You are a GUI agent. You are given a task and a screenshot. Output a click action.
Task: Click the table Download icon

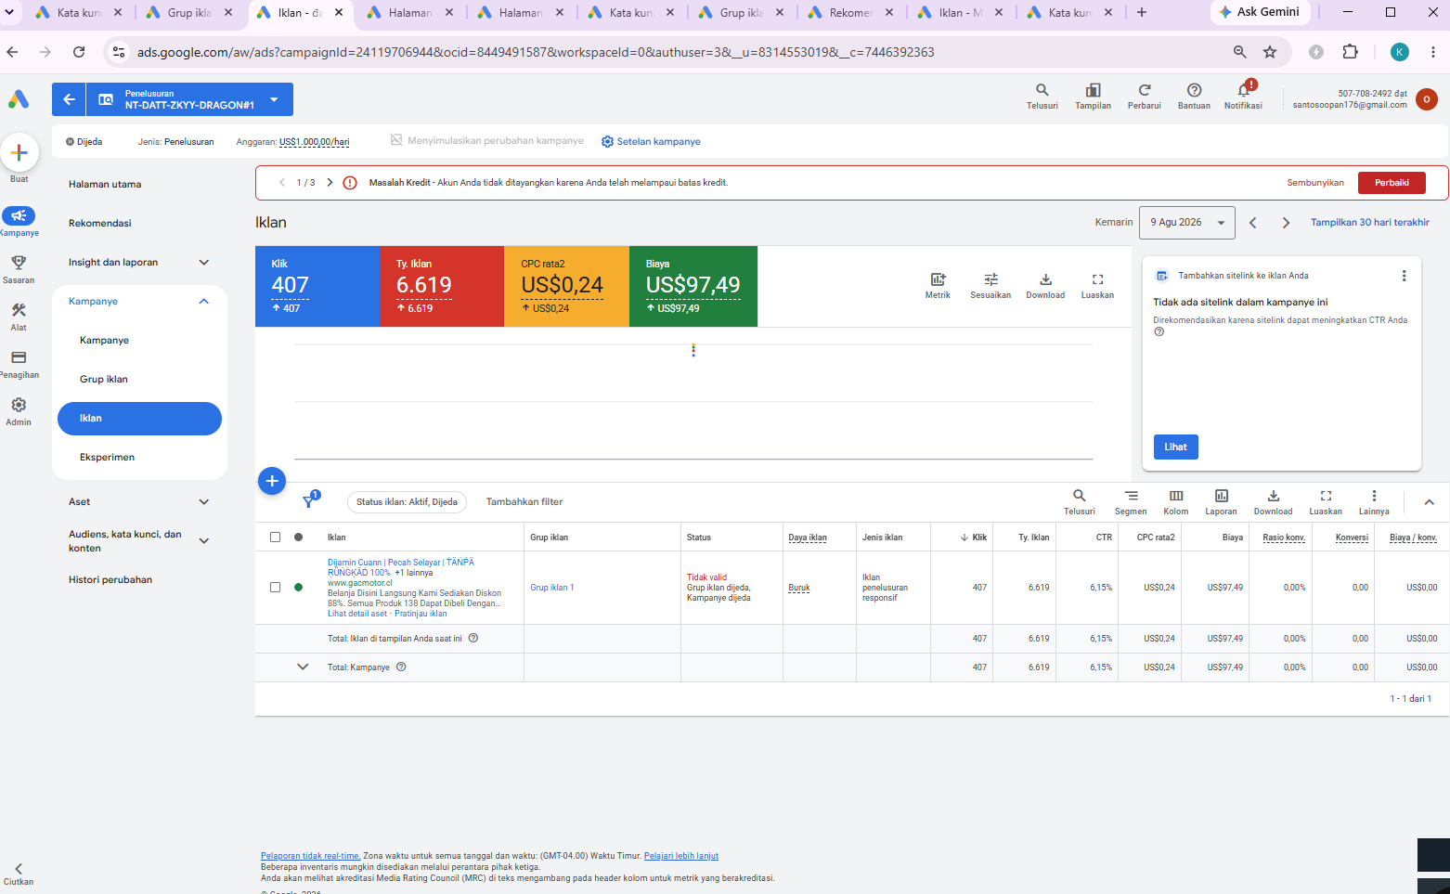click(1274, 496)
